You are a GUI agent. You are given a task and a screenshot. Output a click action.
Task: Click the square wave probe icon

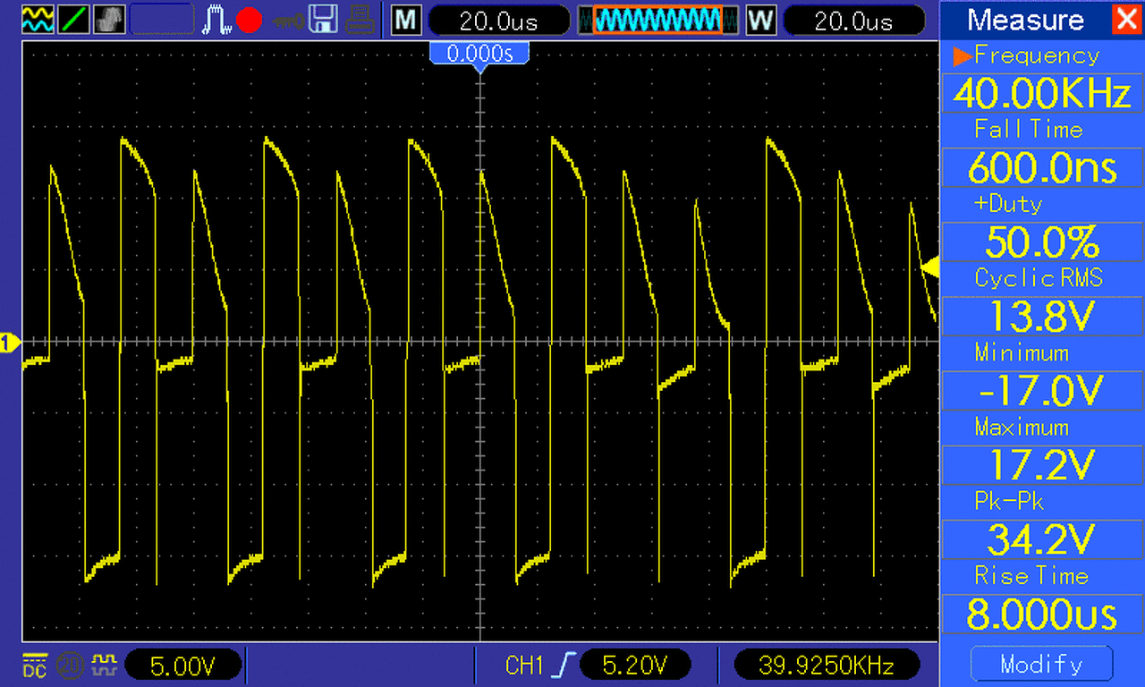pos(105,664)
